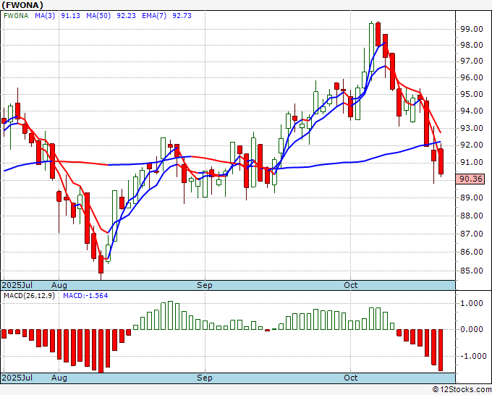
Task: Click the 87.00 price axis label
Action: click(471, 234)
